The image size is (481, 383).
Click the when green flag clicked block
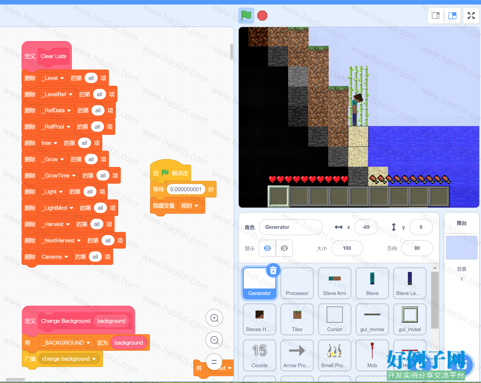click(x=171, y=171)
